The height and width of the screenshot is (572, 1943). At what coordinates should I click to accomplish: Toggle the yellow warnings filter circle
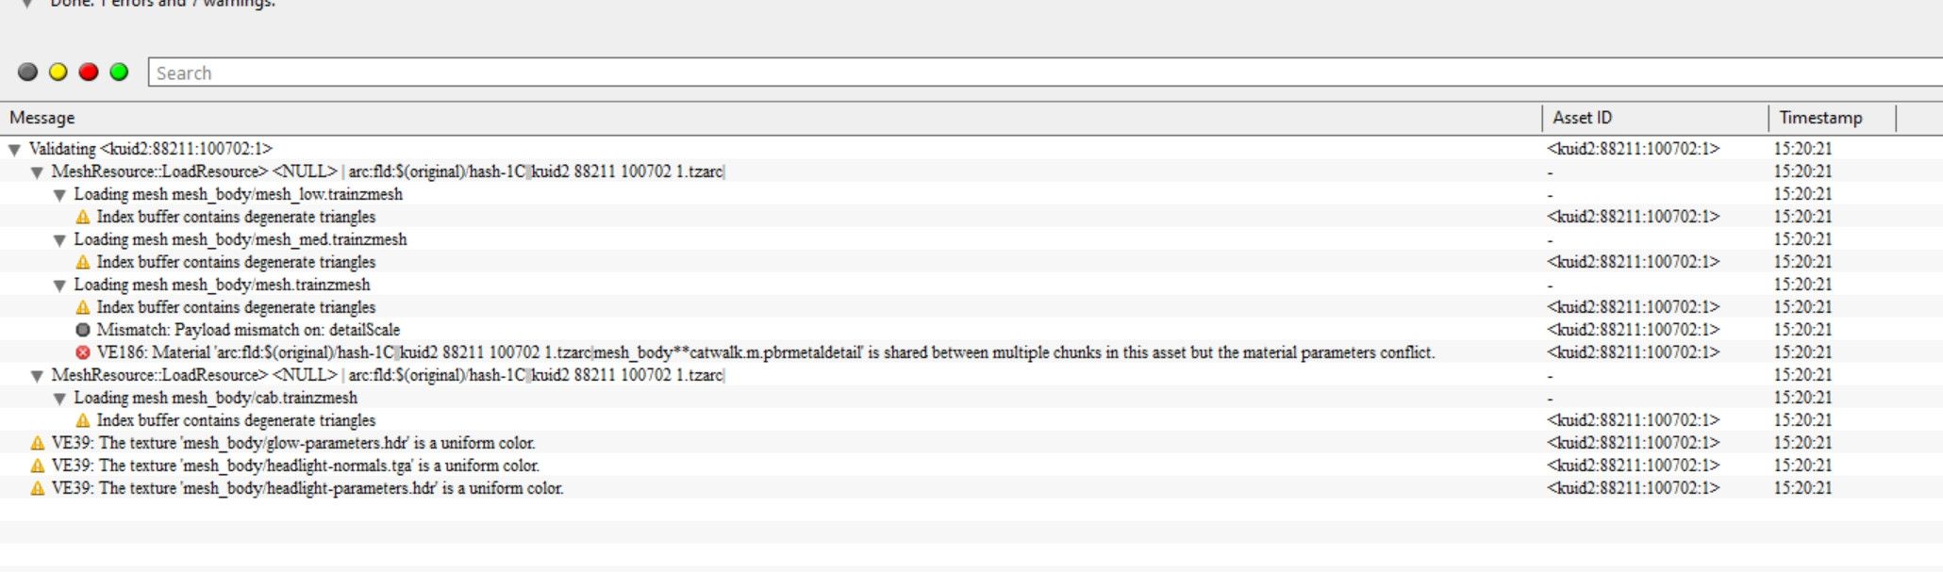(x=58, y=73)
